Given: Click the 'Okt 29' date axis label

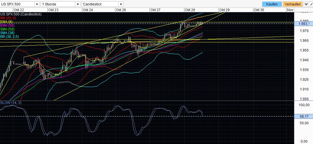Looking at the screenshot, I should (225, 10).
